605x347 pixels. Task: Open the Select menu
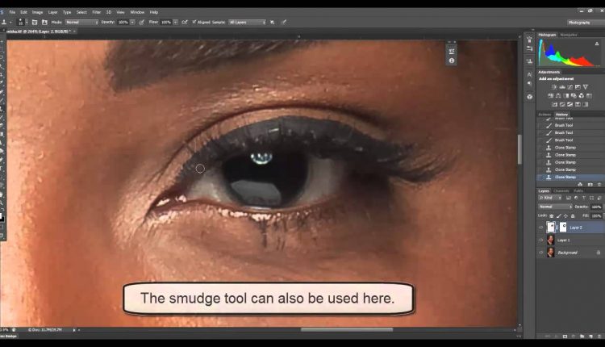tap(81, 12)
